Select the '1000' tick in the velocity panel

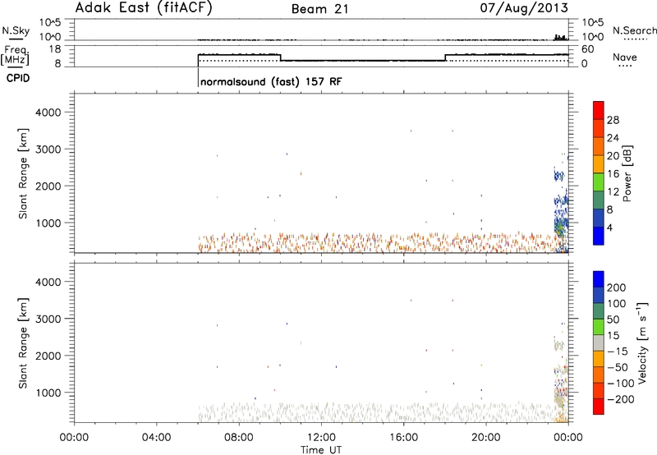point(48,393)
